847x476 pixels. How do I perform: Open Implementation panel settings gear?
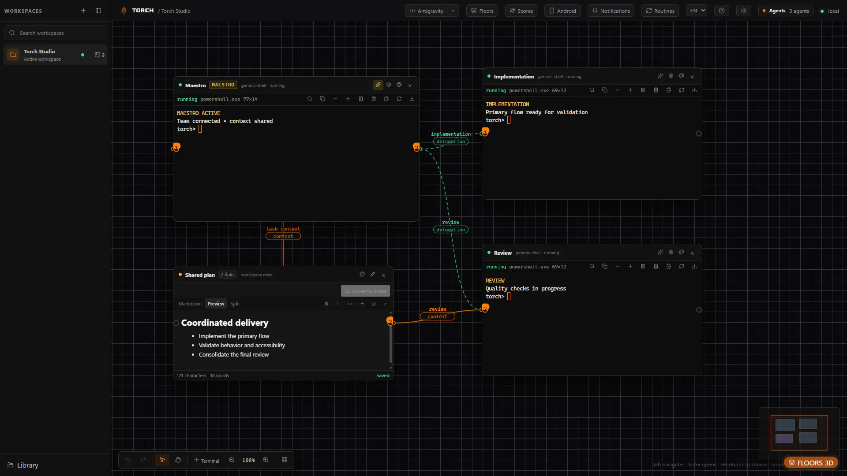click(x=671, y=76)
